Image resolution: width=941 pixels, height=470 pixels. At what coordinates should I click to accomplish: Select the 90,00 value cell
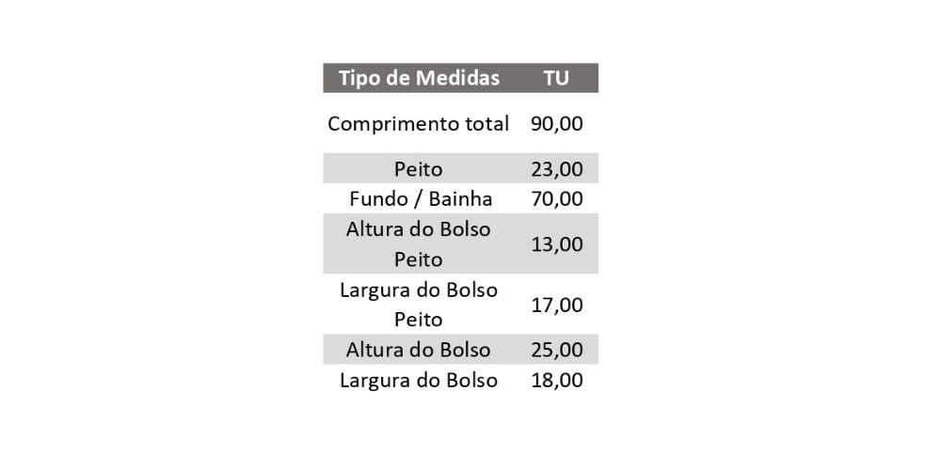tap(557, 124)
